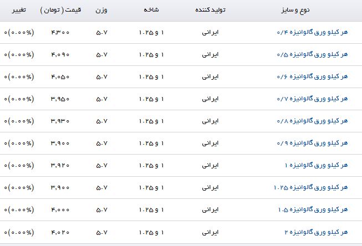This screenshot has height=246, width=362.
Task: Open the link هر کیلو ورق گالوانیزه ۰/۴
Action: pyautogui.click(x=312, y=32)
